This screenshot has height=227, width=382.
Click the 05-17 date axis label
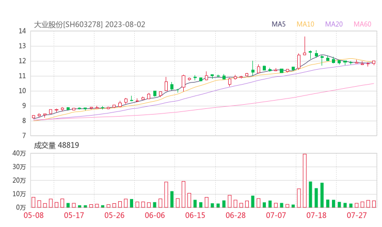[74, 215]
